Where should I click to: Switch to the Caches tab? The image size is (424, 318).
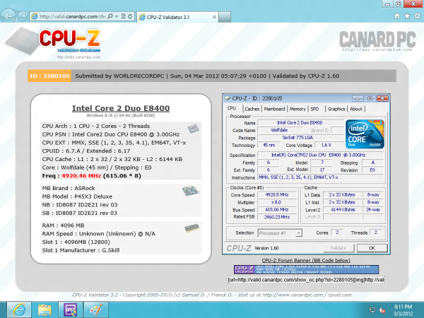(x=252, y=109)
